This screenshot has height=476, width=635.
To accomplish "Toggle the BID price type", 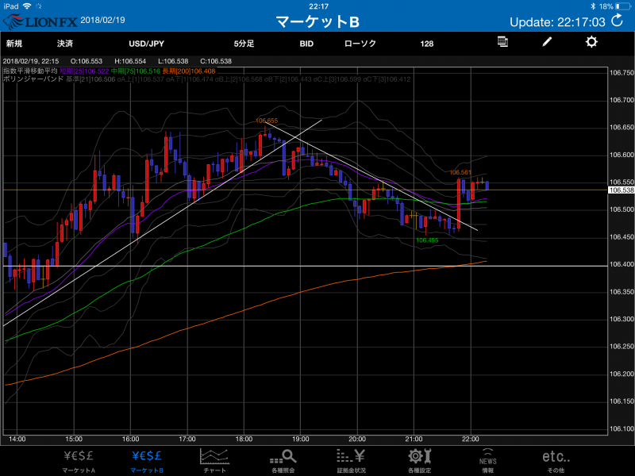I will (306, 44).
